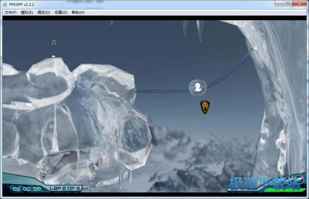Click the number 2 position bubble marker
Viewport: 309px width, 199px height.
pyautogui.click(x=198, y=87)
